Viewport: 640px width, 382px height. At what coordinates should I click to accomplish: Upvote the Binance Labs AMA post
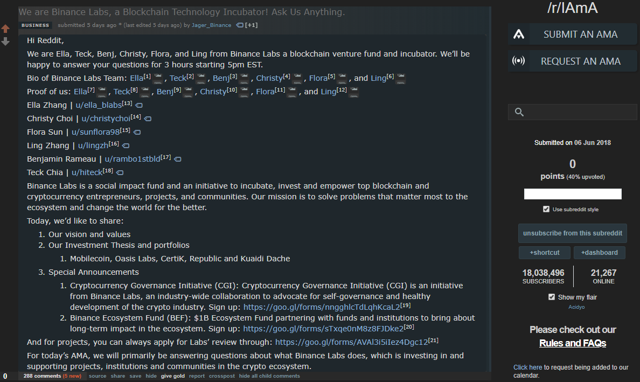coord(5,29)
